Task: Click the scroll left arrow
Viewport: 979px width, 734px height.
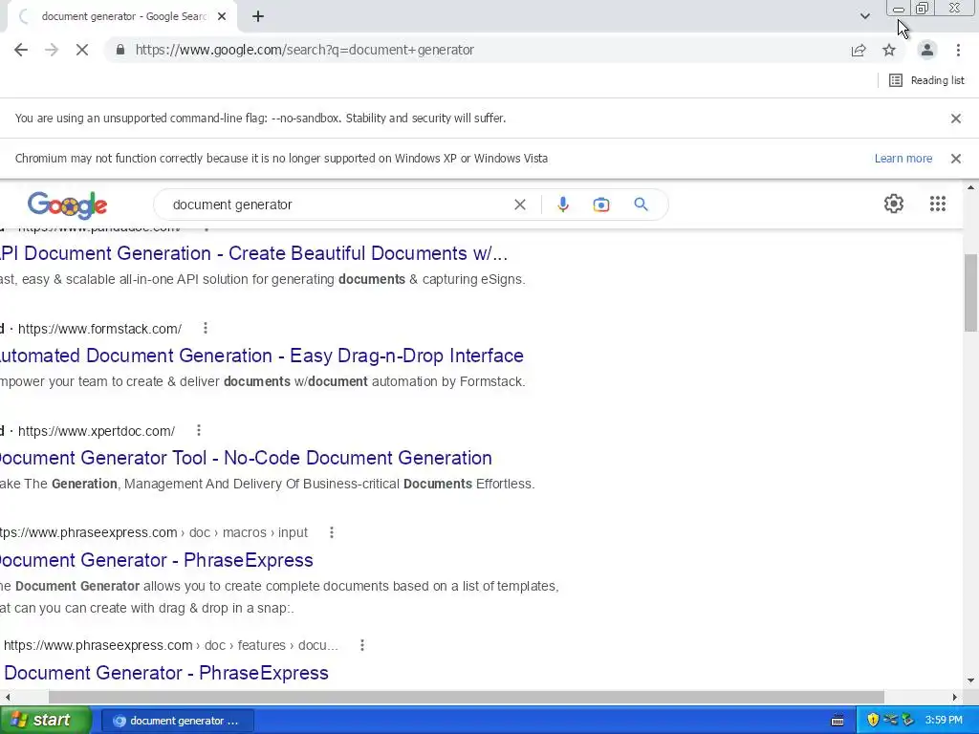Action: click(8, 697)
